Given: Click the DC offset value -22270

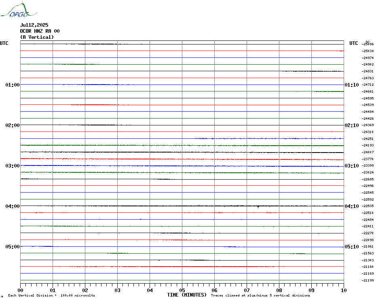Looking at the screenshot, I should [368, 233].
